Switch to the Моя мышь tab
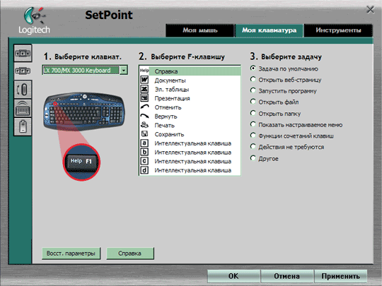 (199, 30)
